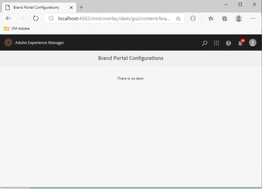Click the Brand Portal Configurations heading
Screen dimensions: 262x189
[x=131, y=58]
